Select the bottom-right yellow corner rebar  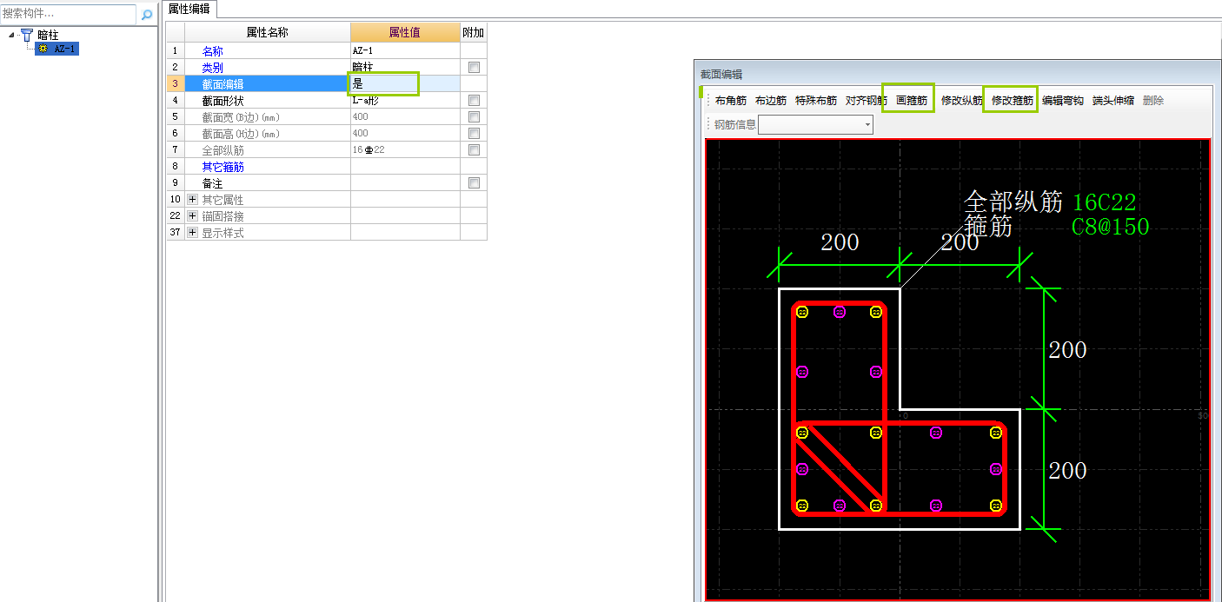coord(996,506)
